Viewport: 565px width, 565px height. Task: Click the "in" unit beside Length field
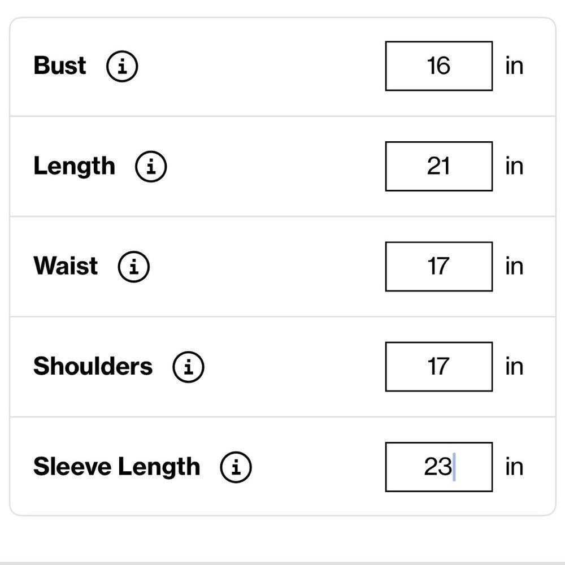[x=514, y=166]
